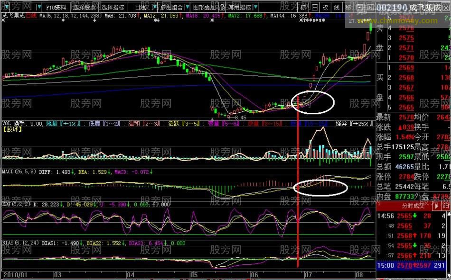Screen dimensions: 451x280
Task: Click the BIAS3 magenta readout
Action: [146, 243]
